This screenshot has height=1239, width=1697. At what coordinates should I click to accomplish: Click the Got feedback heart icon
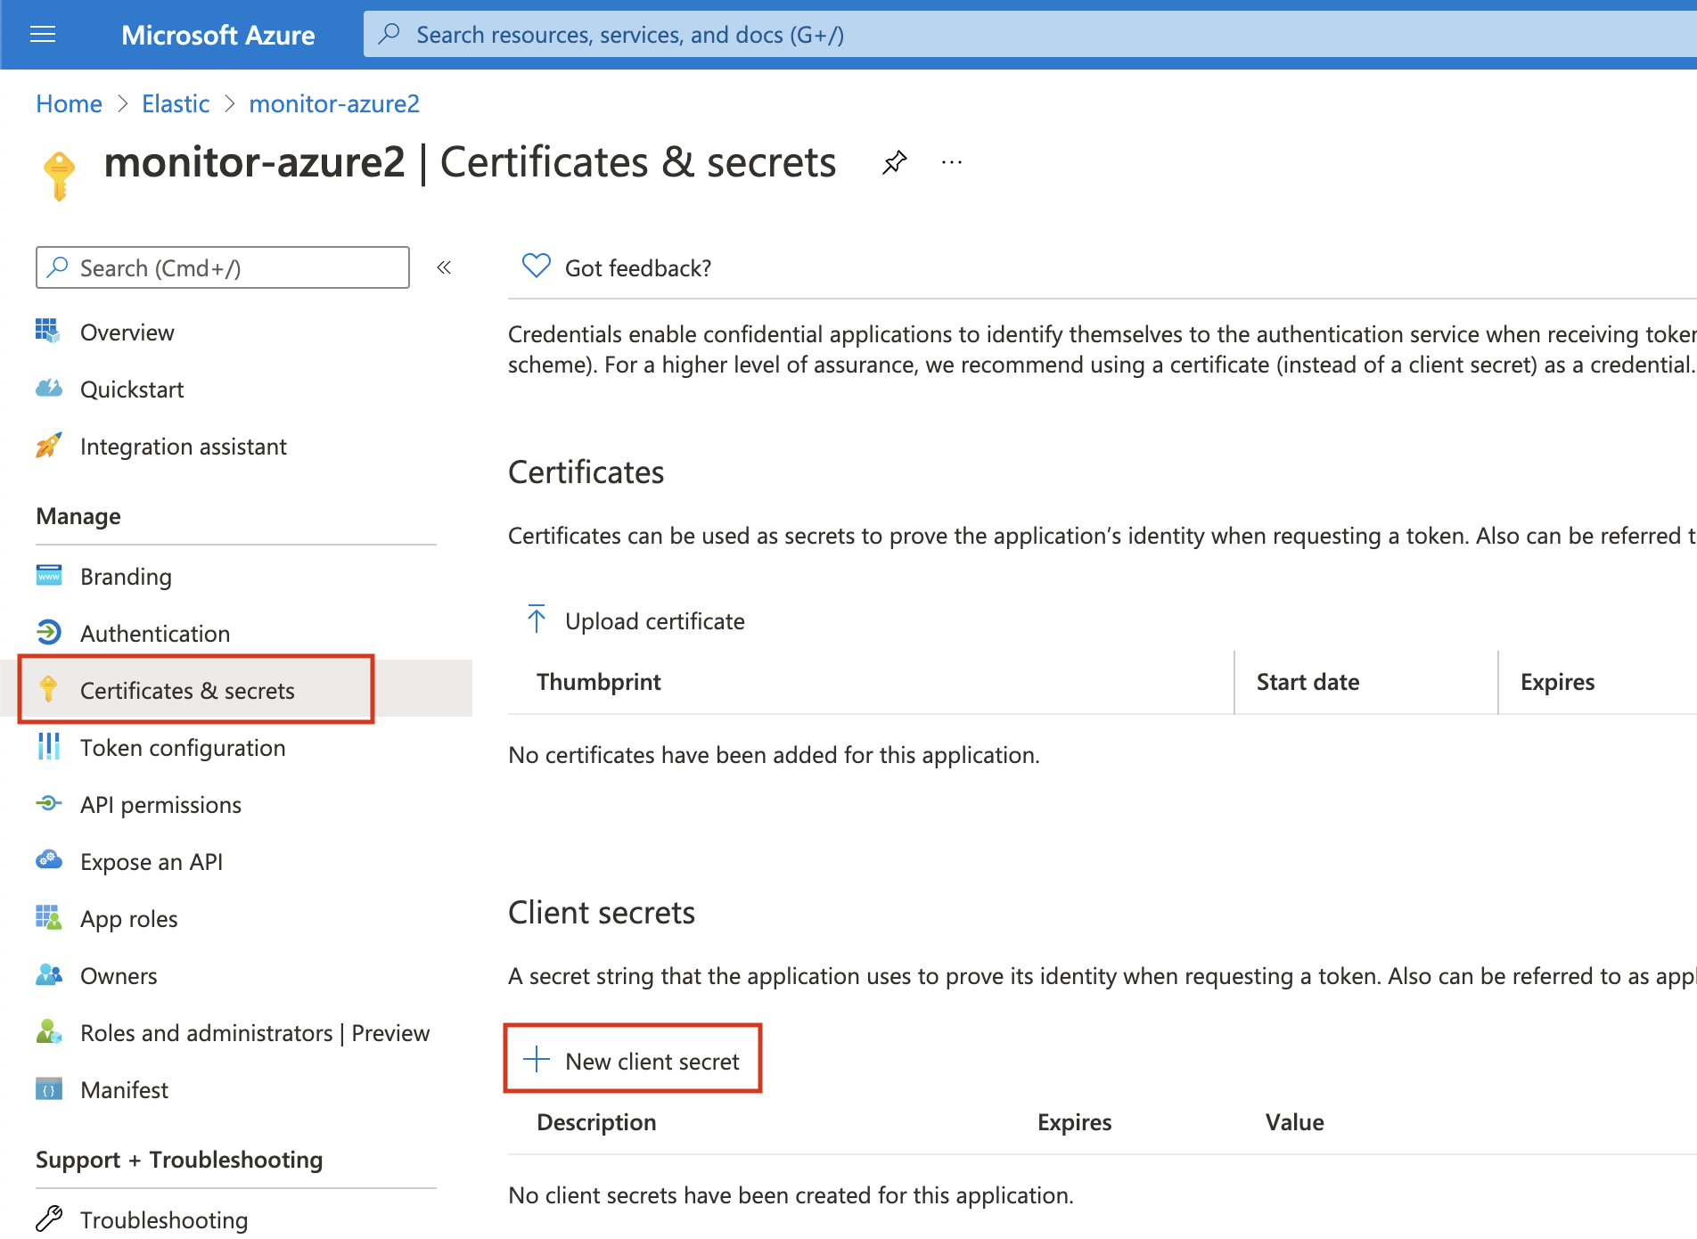coord(536,266)
